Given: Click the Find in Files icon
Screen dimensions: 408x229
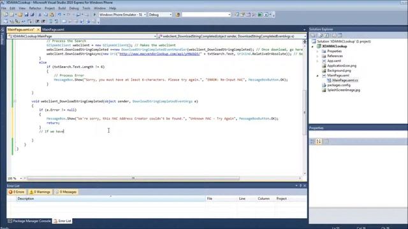Looking at the screenshot, I should (178, 15).
